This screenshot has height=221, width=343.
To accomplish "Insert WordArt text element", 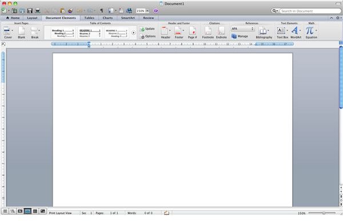I will (296, 32).
